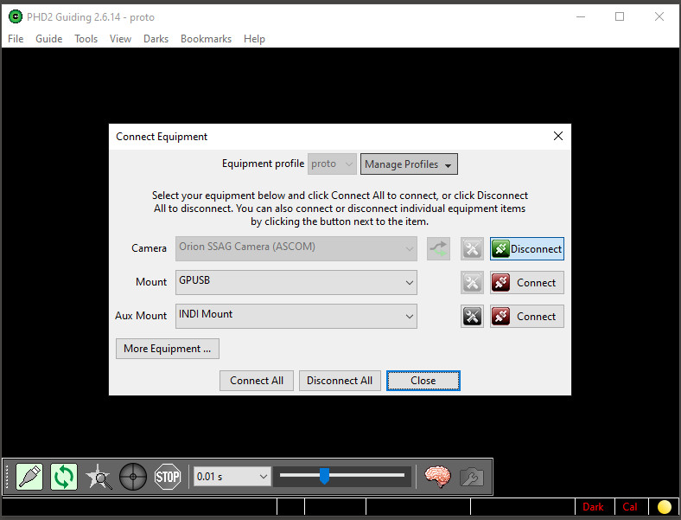Open the Camera selection dropdown
Image resolution: width=681 pixels, height=520 pixels.
[296, 248]
